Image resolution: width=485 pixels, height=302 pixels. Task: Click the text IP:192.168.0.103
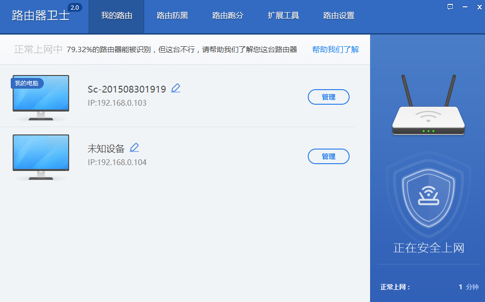tap(117, 103)
